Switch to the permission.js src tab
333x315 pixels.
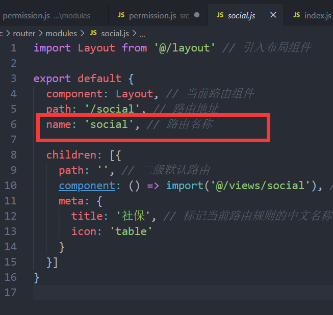158,15
